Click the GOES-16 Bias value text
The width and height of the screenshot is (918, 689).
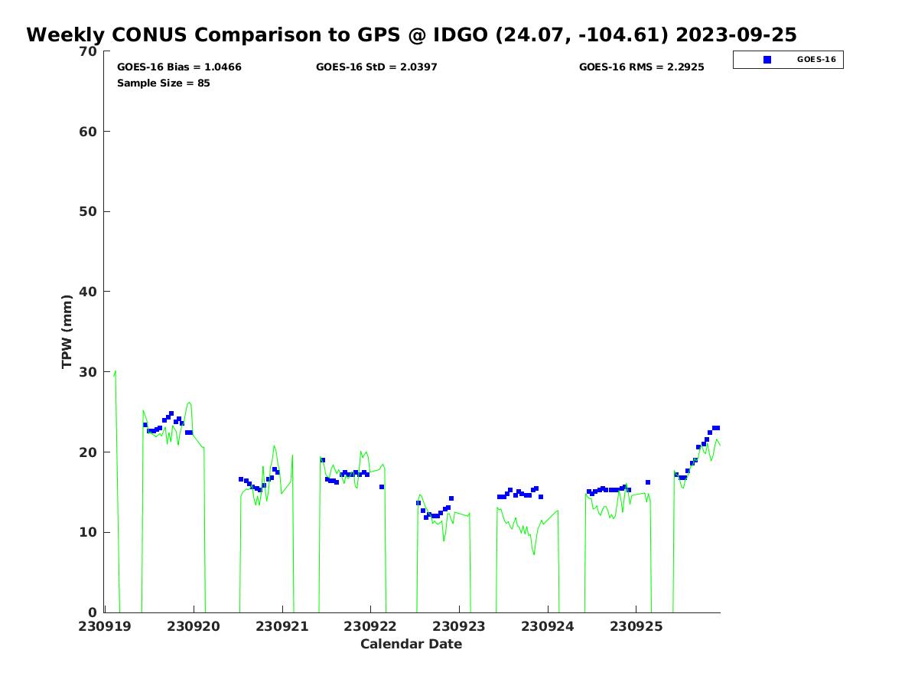pos(179,67)
